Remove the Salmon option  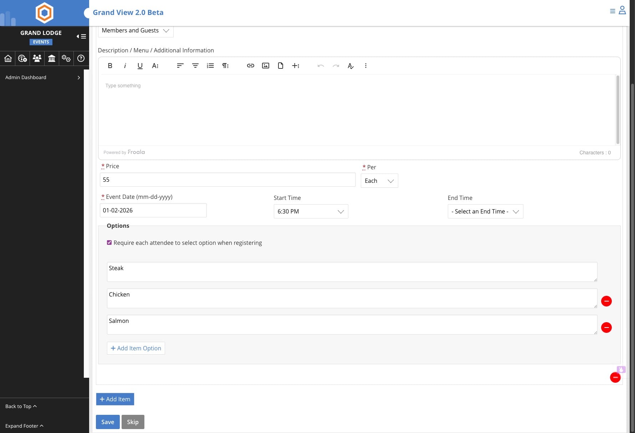(606, 328)
